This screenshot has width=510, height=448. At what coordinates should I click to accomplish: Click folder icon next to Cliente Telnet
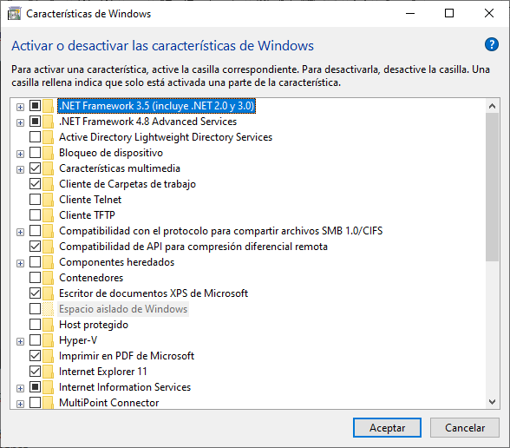tap(49, 200)
